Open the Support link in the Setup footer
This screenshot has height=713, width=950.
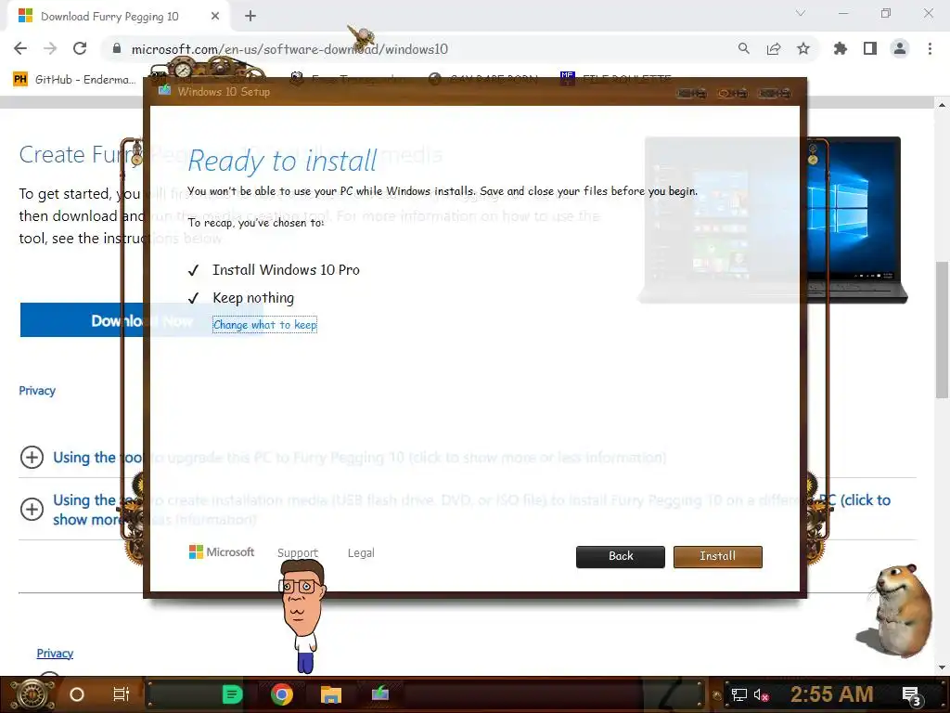pyautogui.click(x=298, y=552)
